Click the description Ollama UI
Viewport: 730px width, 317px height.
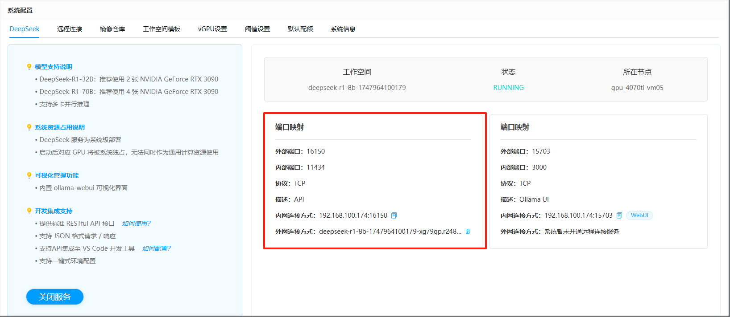[534, 199]
